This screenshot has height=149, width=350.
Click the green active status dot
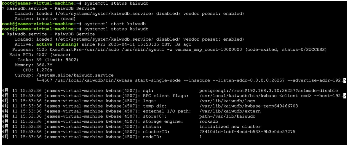3,34
